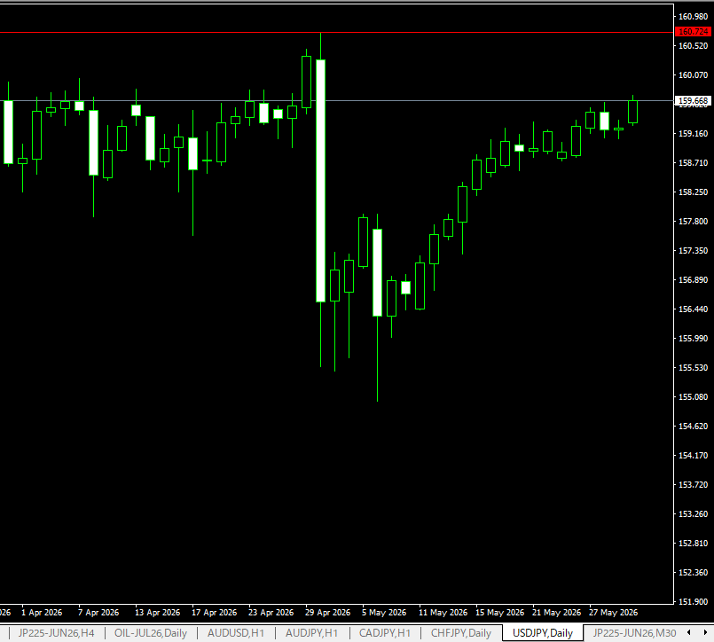The width and height of the screenshot is (714, 642).
Task: Click the 151.900 price scale value
Action: [693, 602]
